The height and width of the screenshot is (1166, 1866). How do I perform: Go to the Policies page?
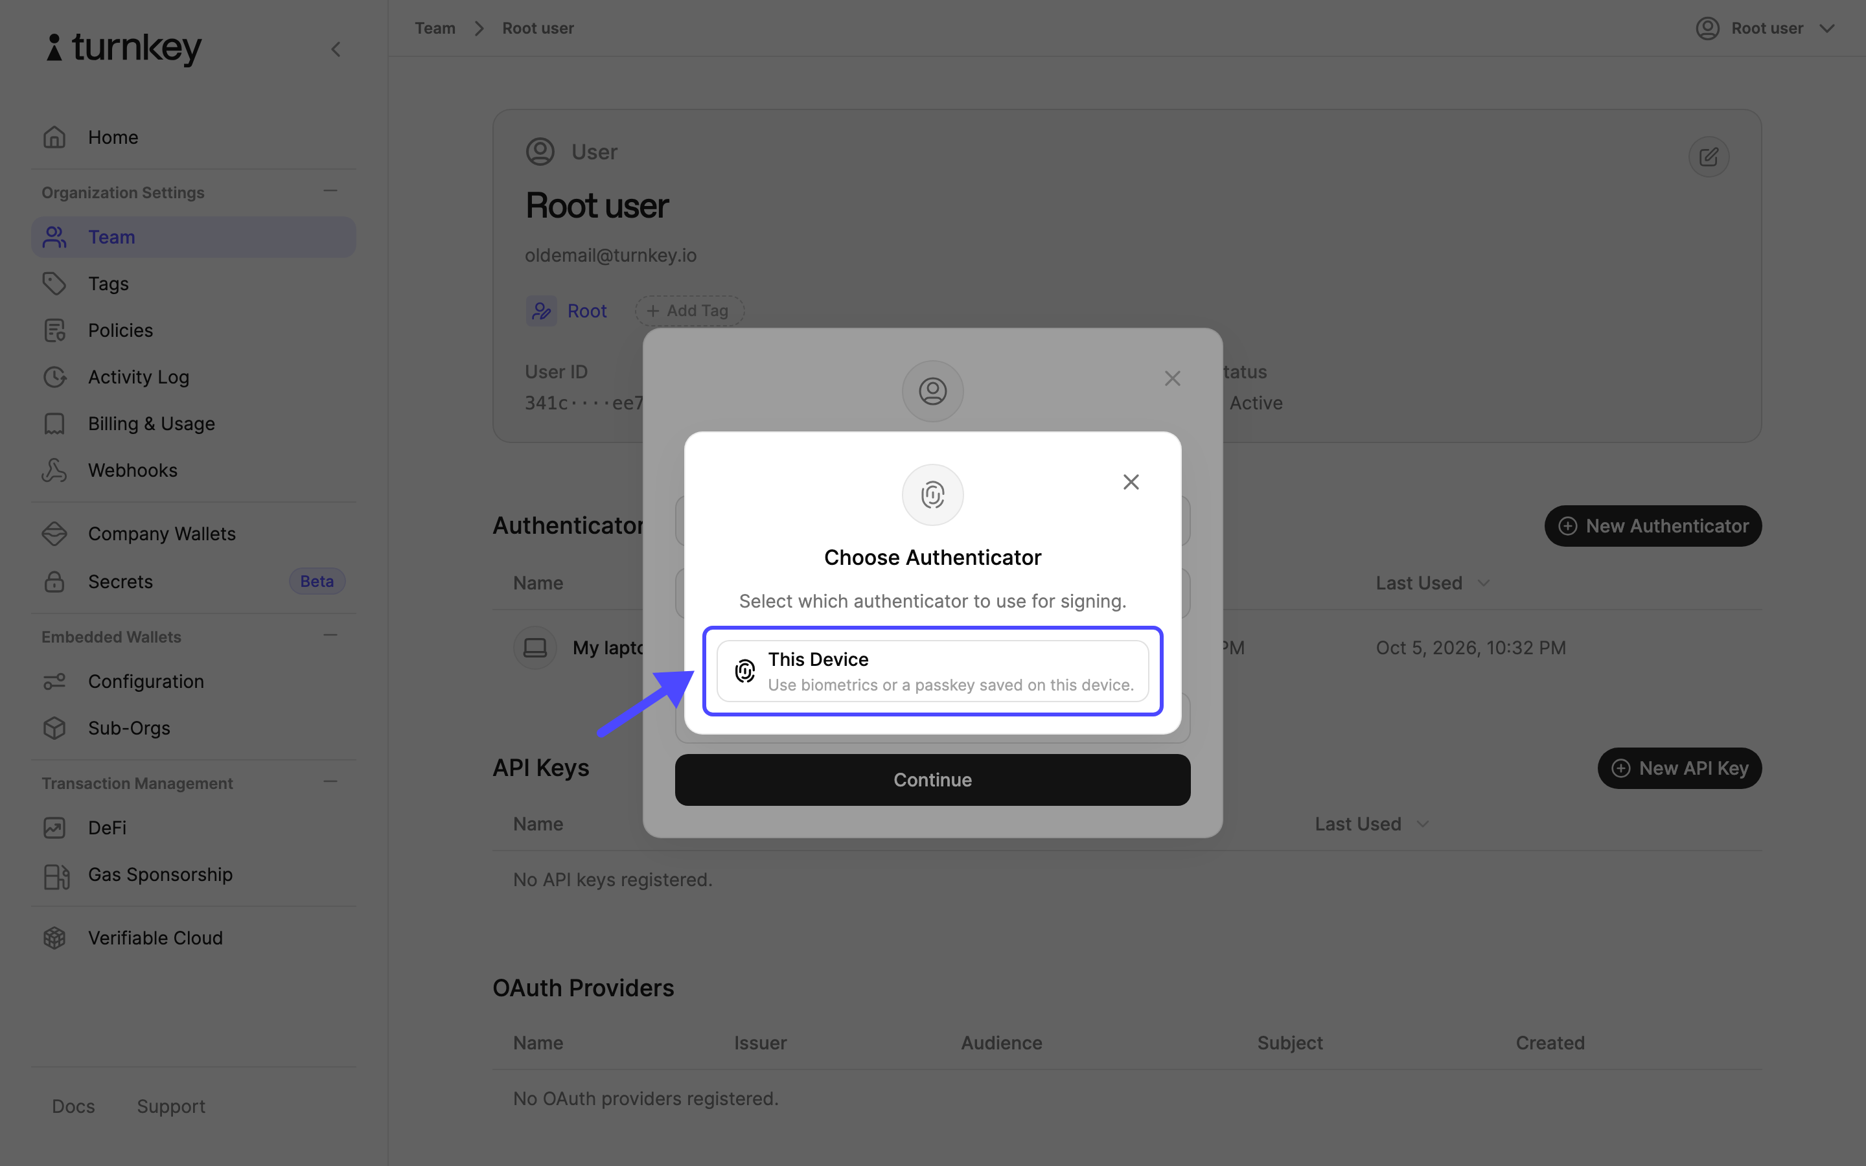pos(193,330)
